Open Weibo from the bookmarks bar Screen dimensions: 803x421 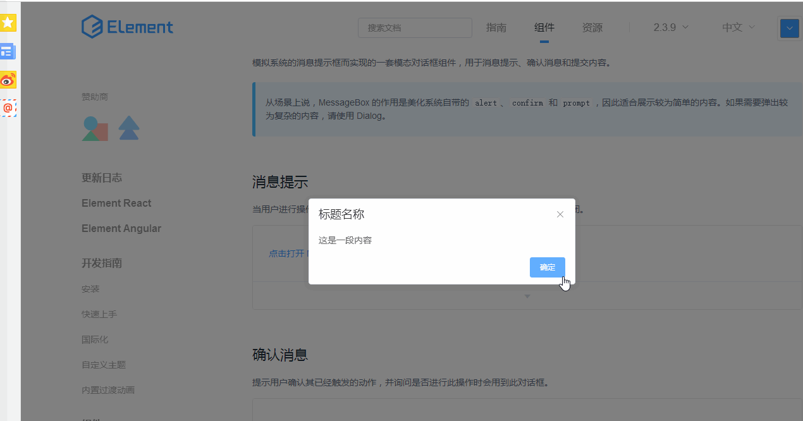pyautogui.click(x=8, y=80)
